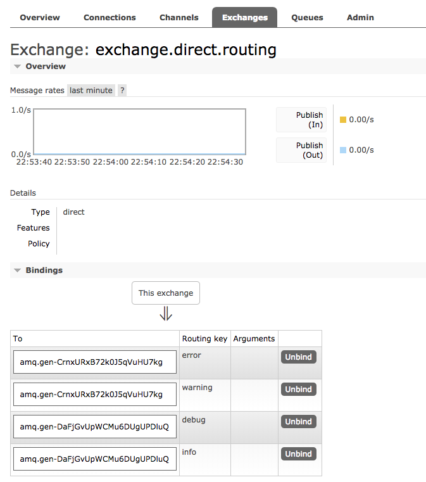The image size is (426, 482).
Task: Click the 'This exchange' box
Action: 166,293
